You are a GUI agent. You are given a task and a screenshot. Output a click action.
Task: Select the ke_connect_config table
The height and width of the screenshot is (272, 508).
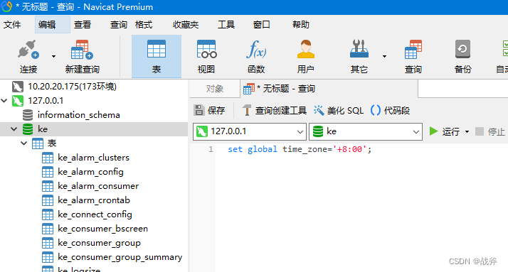pyautogui.click(x=95, y=214)
